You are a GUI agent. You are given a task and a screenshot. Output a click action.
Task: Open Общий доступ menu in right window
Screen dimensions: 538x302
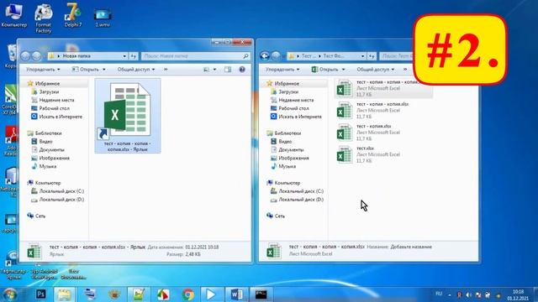tap(376, 70)
